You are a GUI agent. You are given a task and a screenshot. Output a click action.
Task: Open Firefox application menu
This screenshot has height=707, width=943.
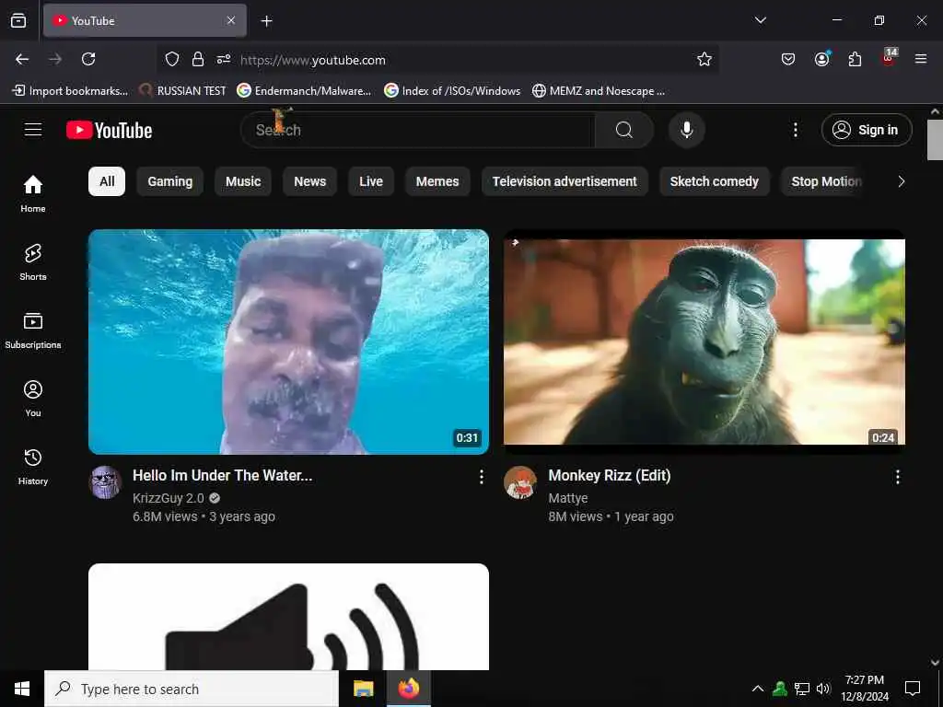pyautogui.click(x=921, y=59)
